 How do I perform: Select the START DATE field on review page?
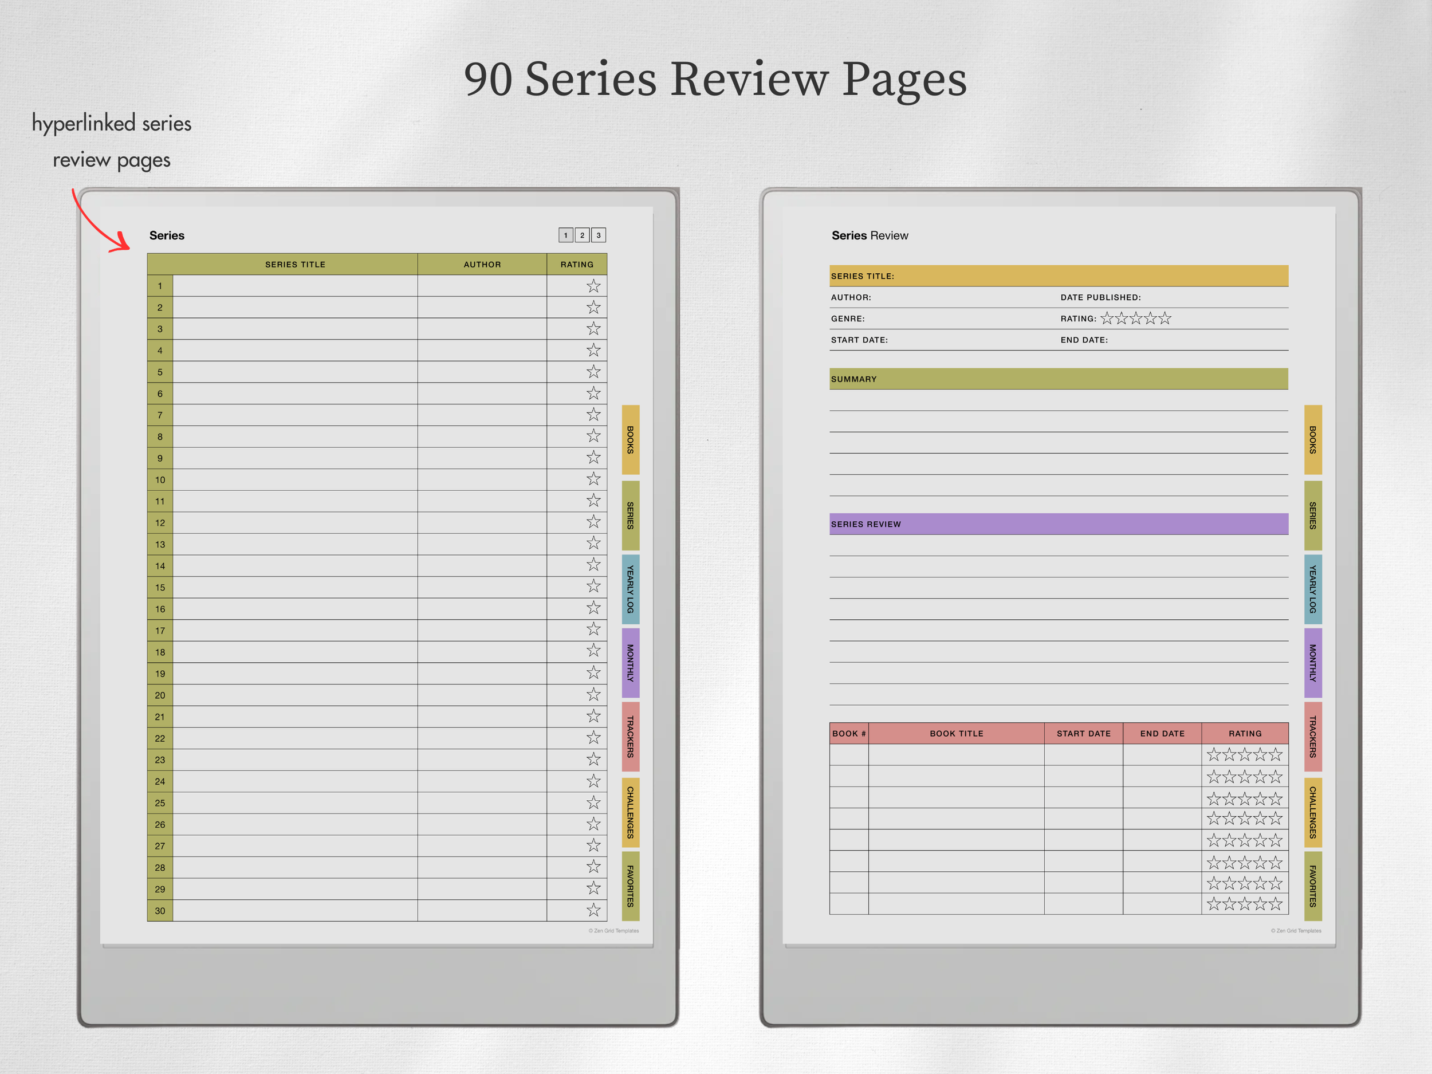[x=944, y=340]
